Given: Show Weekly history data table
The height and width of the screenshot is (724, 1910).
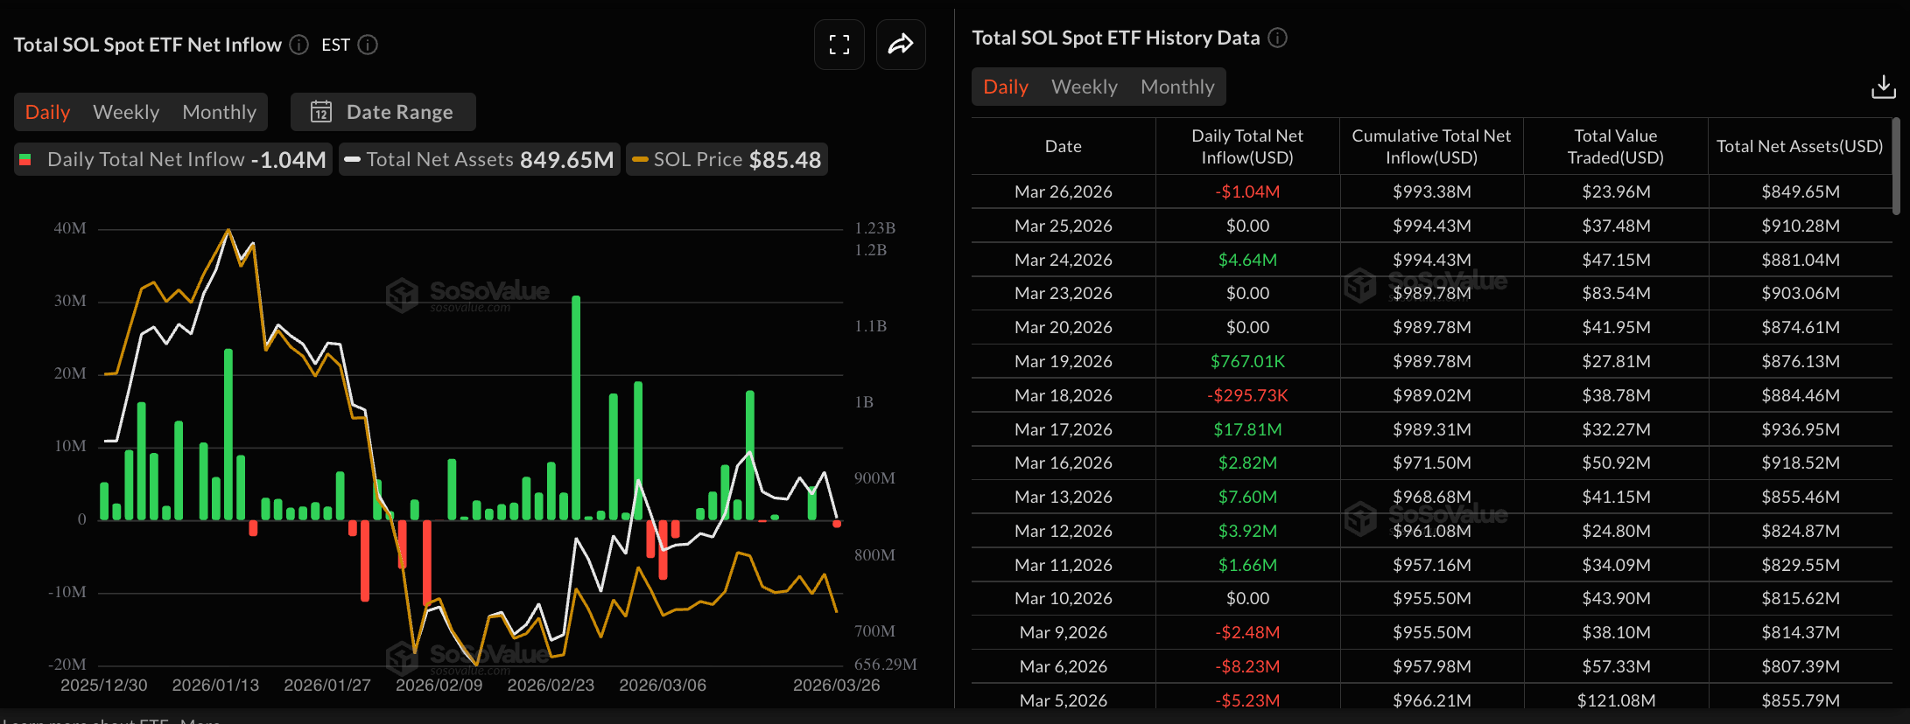Looking at the screenshot, I should [1084, 87].
